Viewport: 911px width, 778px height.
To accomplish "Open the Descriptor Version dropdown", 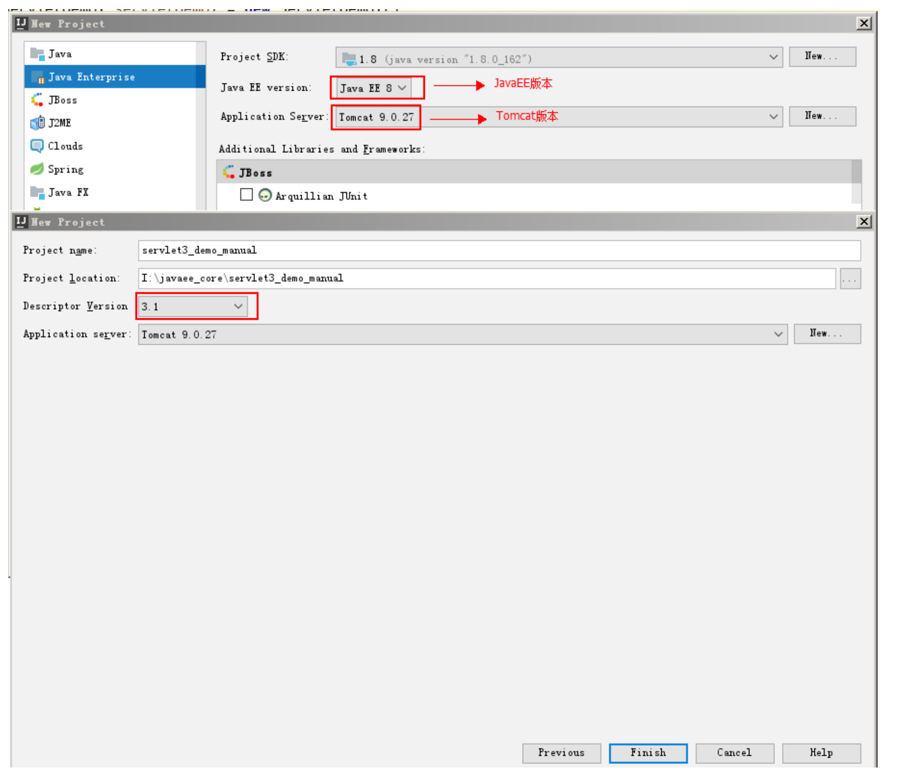I will pos(193,306).
